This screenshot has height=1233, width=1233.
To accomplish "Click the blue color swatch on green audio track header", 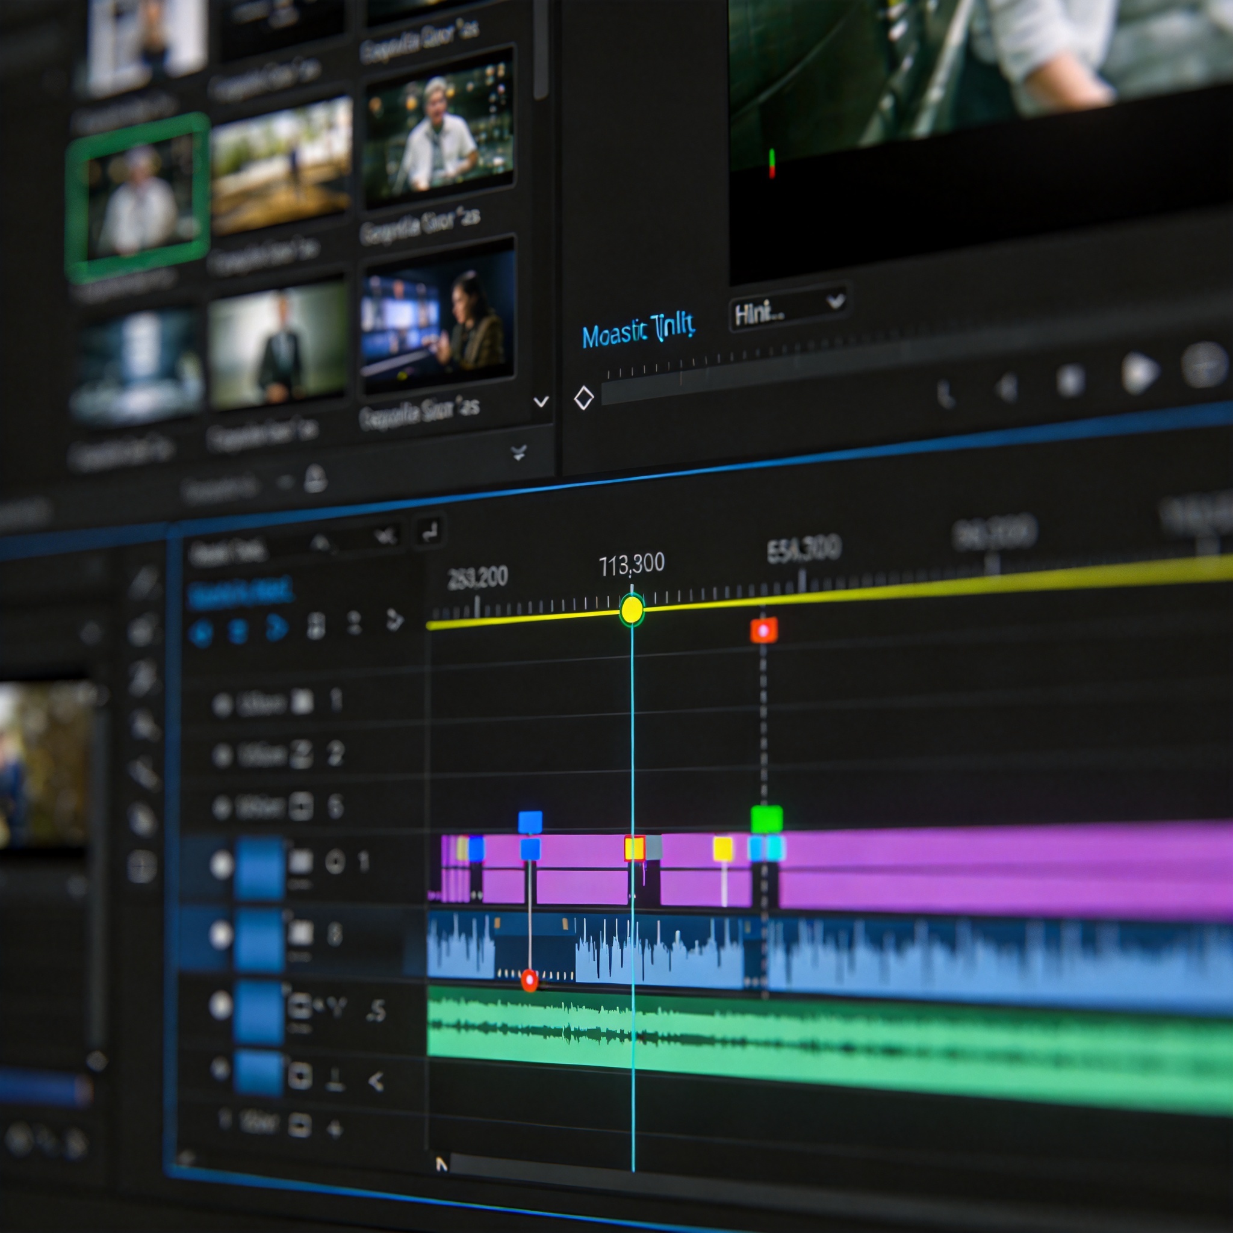I will coord(259,1013).
